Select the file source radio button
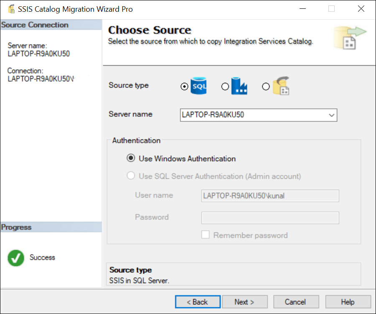This screenshot has width=376, height=314. pos(266,86)
